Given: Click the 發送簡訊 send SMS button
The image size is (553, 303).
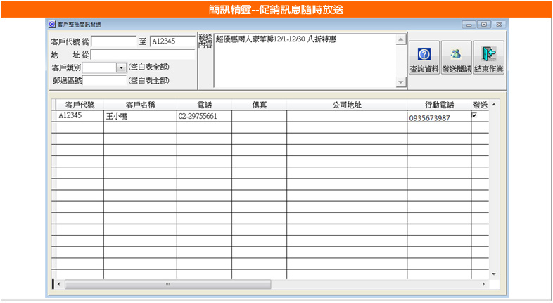Looking at the screenshot, I should [456, 59].
